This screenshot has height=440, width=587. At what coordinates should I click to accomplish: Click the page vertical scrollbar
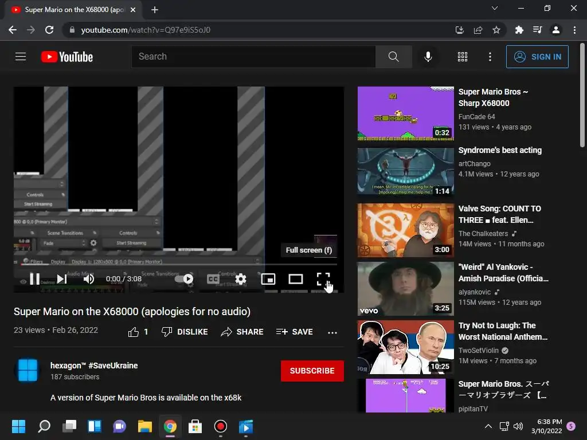pyautogui.click(x=582, y=96)
